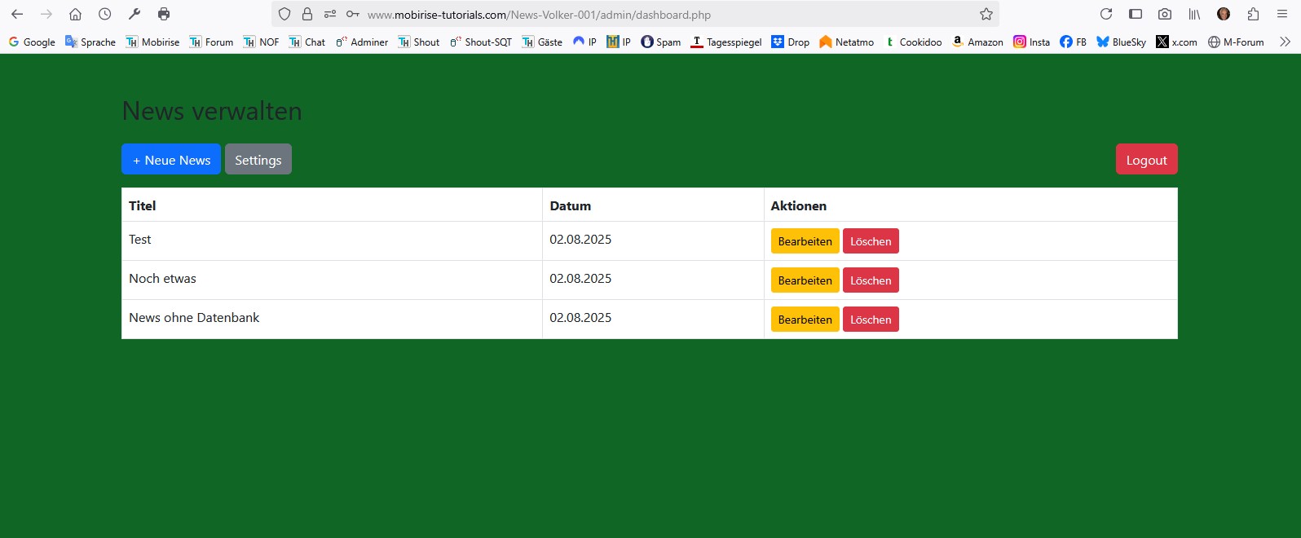Reload the page using refresh icon
This screenshot has width=1301, height=538.
[1105, 14]
